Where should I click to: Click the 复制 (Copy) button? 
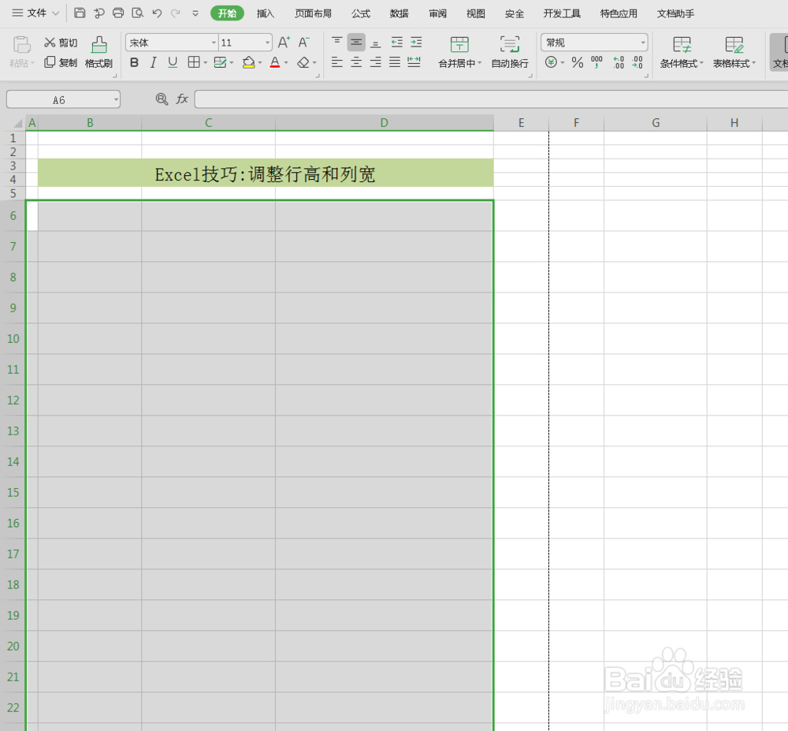pos(61,62)
